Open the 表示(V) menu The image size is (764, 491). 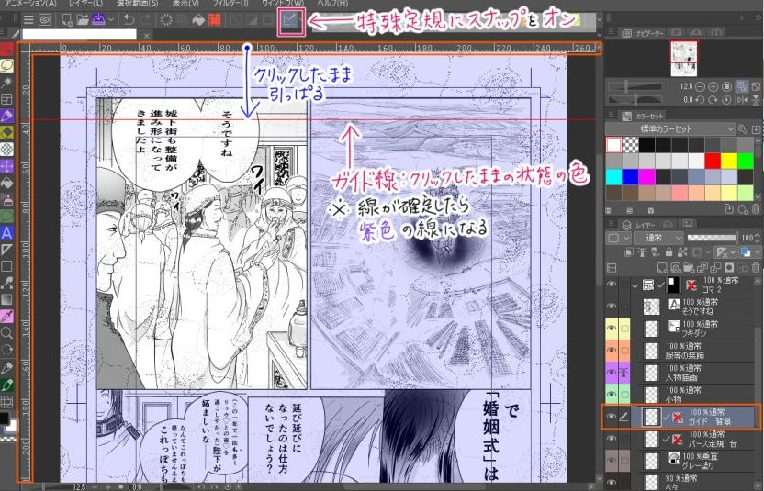point(185,4)
